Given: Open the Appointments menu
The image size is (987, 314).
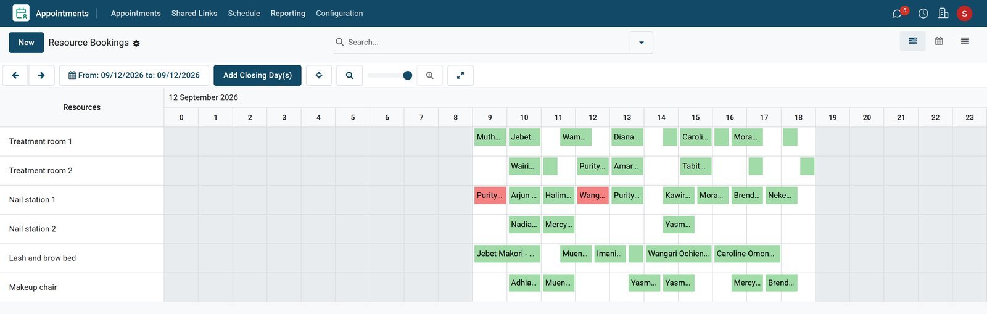Looking at the screenshot, I should coord(136,13).
